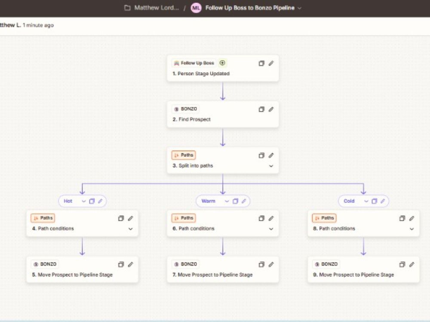
Task: Select the BONZO badge on step 2
Action: 186,109
